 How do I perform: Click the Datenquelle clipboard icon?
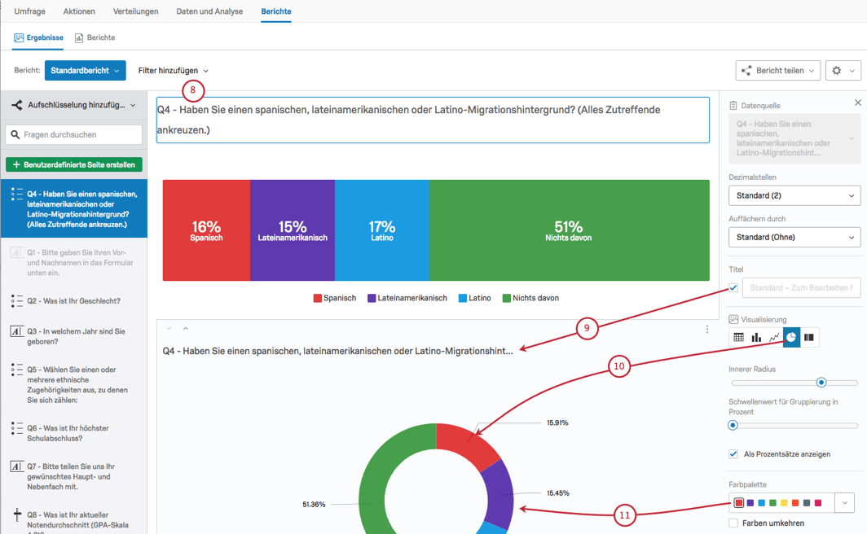733,106
